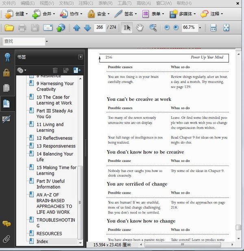Open bookmark options gear dropdown
Image resolution: width=244 pixels, height=251 pixels.
pos(22,70)
